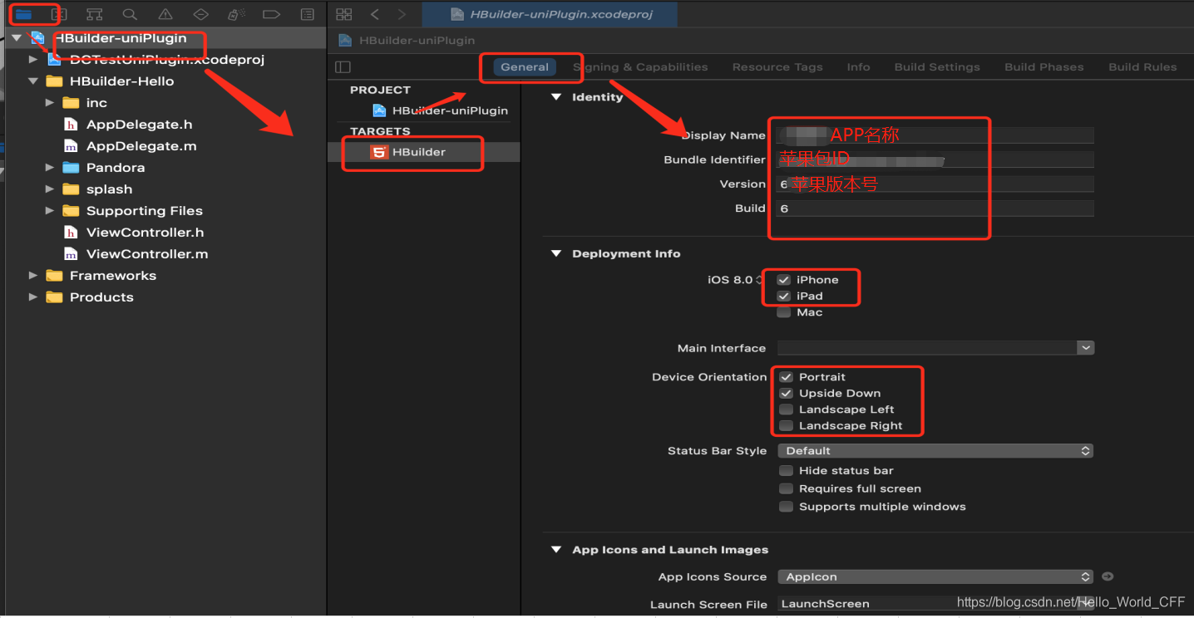The width and height of the screenshot is (1194, 618).
Task: Toggle the iPad device checkbox
Action: [784, 297]
